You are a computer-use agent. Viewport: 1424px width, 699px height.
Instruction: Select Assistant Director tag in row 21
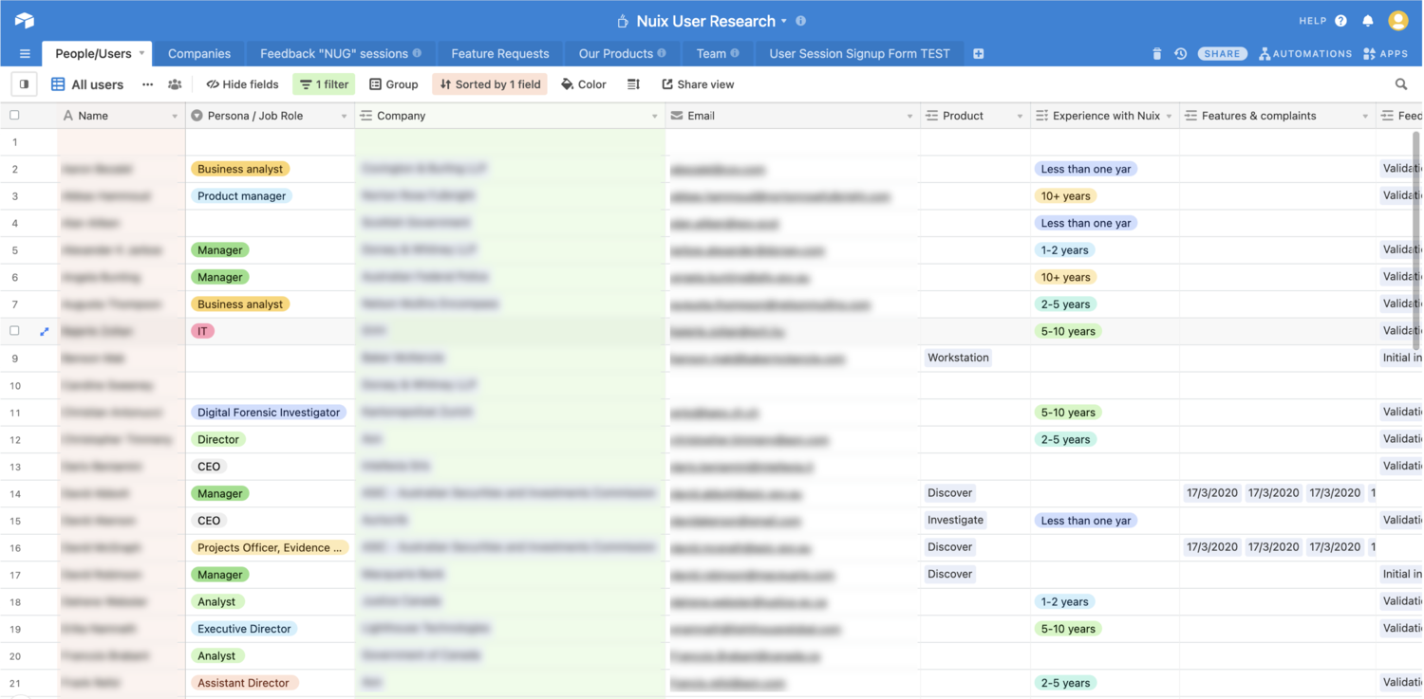click(243, 683)
